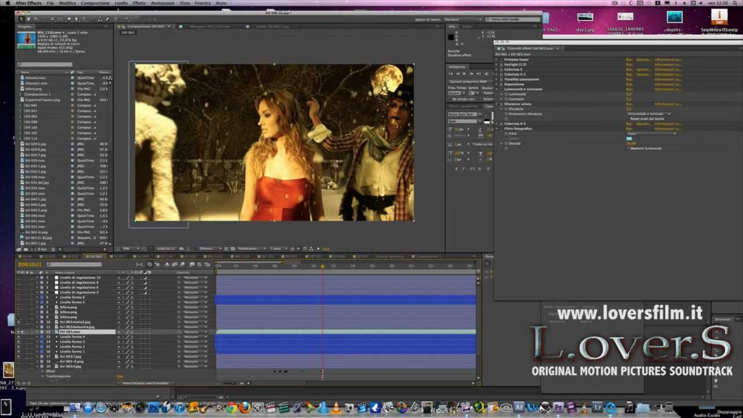743x418 pixels.
Task: Open Photoshop icon in the Dock
Action: [x=154, y=408]
